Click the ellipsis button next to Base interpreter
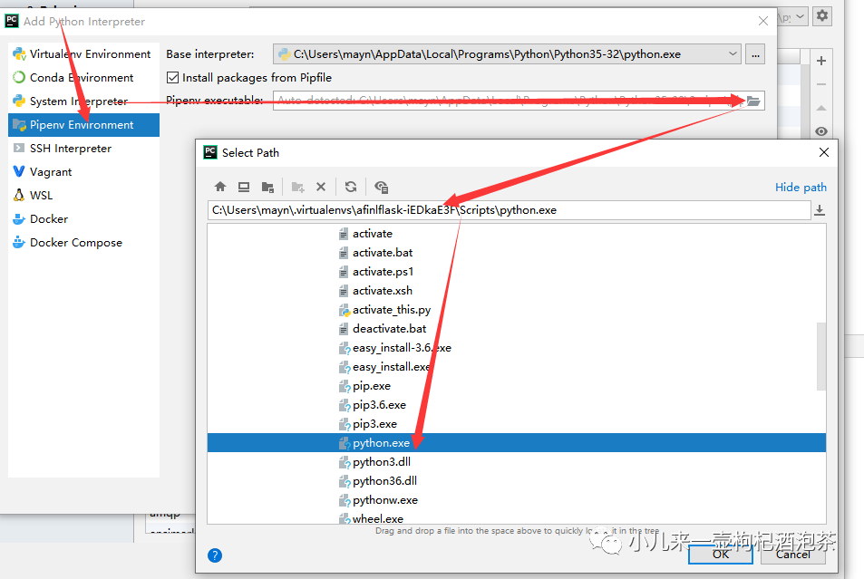Viewport: 864px width, 579px height. tap(755, 54)
